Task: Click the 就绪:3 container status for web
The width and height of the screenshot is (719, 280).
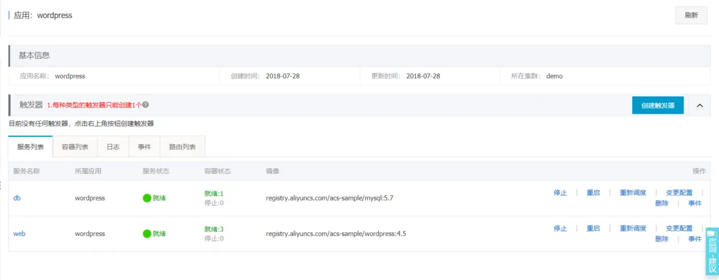Action: click(x=214, y=229)
